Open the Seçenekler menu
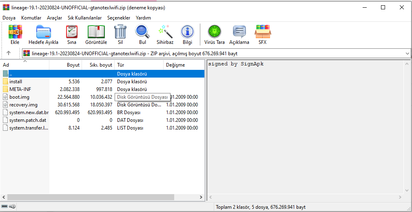Image resolution: width=412 pixels, height=212 pixels. (119, 18)
